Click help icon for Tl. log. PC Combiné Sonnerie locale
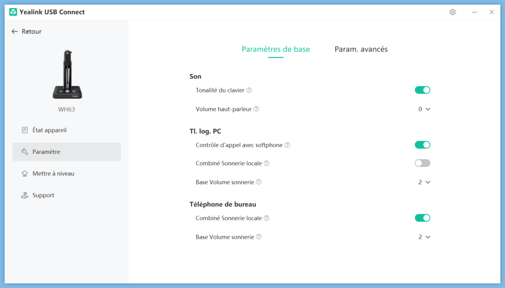This screenshot has width=505, height=288. point(266,163)
